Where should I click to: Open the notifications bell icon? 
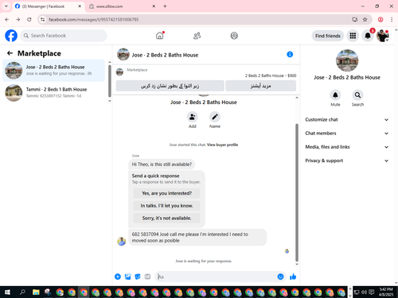[368, 36]
